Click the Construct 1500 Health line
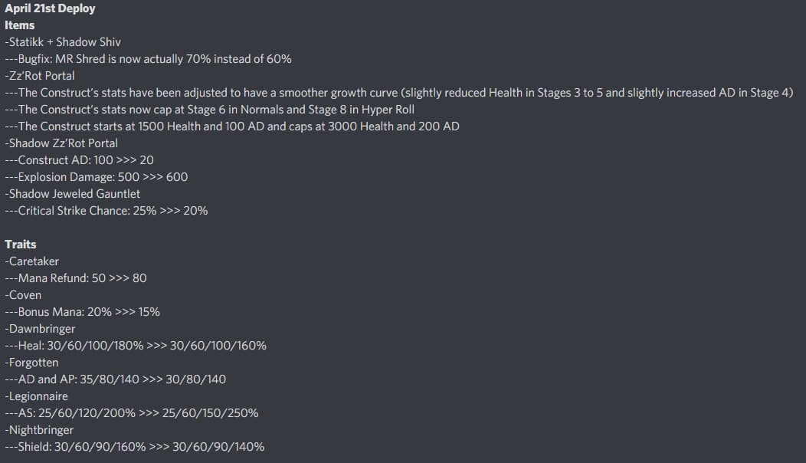 click(x=232, y=126)
